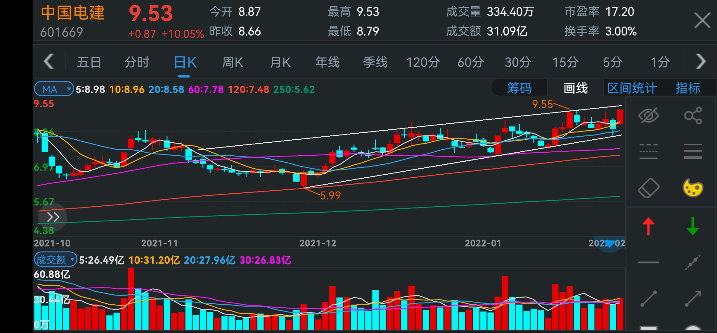Open the MA indicator dropdown
The image size is (717, 333).
(54, 89)
